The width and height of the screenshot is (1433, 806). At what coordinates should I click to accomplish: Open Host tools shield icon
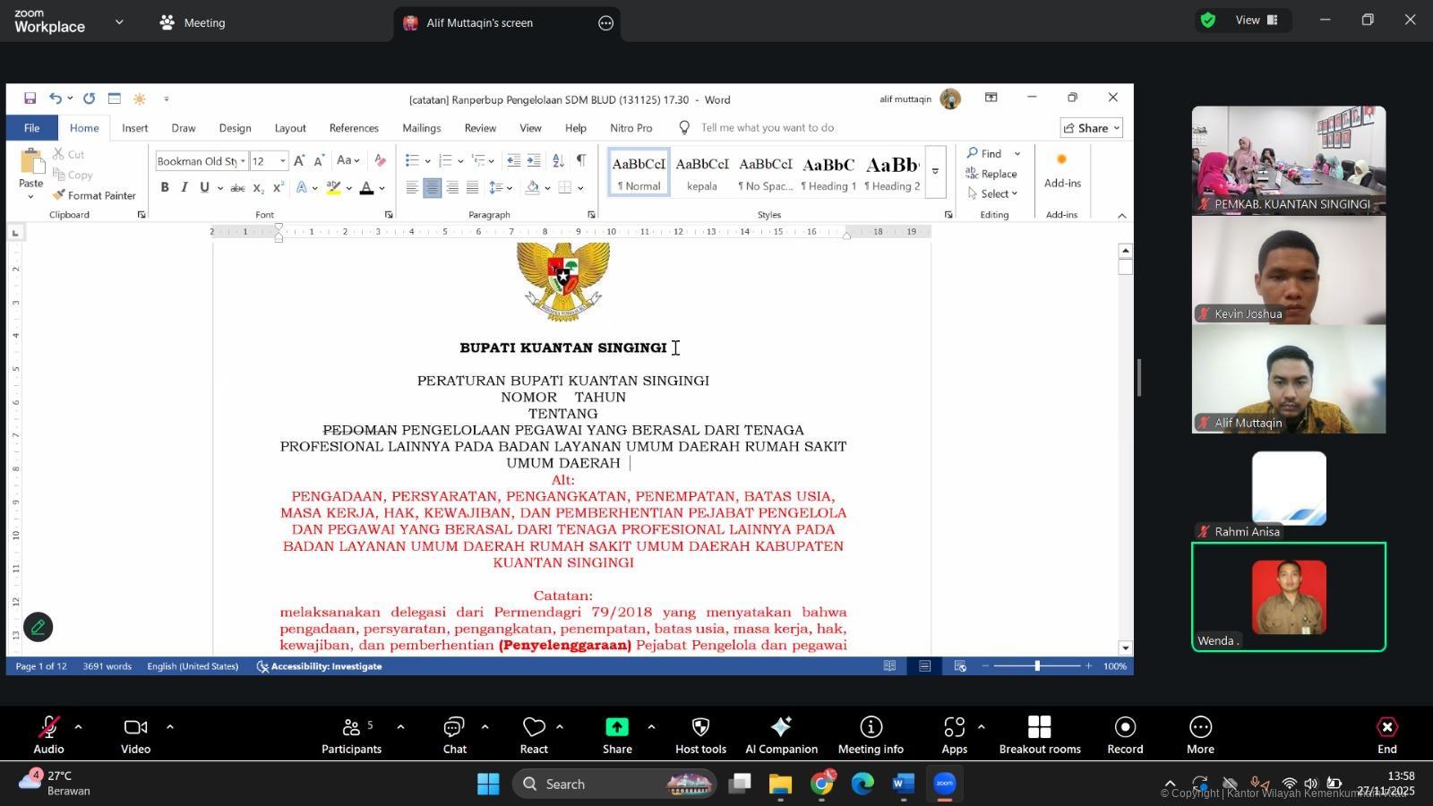coord(700,727)
